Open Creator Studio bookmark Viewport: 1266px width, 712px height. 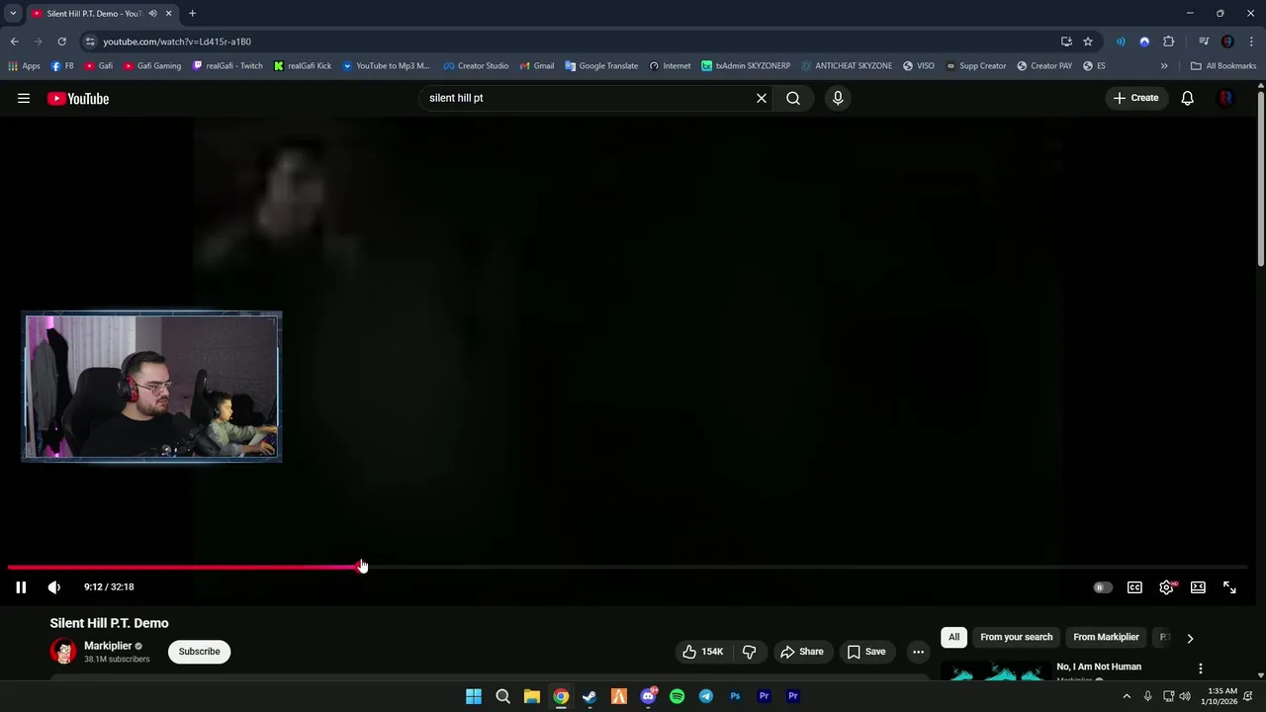(x=476, y=66)
